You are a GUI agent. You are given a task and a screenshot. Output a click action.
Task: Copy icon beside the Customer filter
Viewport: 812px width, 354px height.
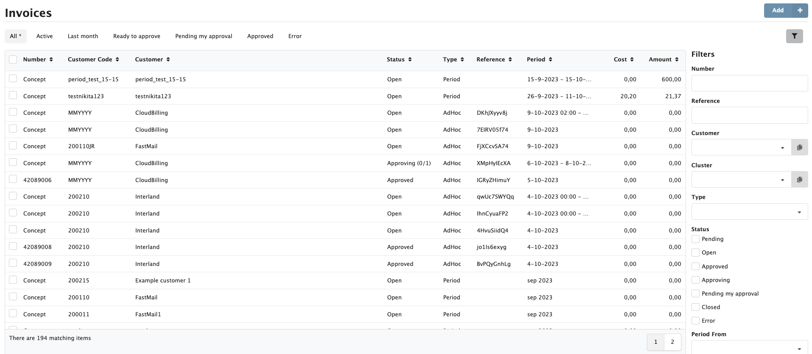pyautogui.click(x=799, y=147)
